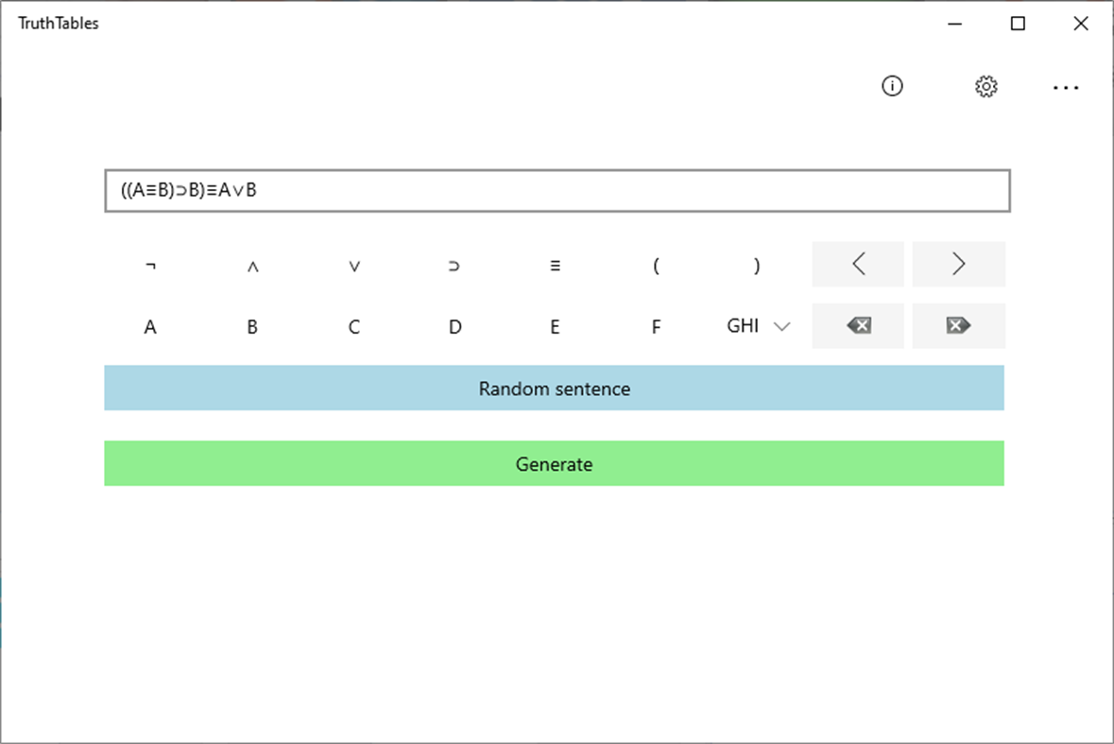Insert the material implication symbol ⊃
Image resolution: width=1114 pixels, height=744 pixels.
coord(454,266)
